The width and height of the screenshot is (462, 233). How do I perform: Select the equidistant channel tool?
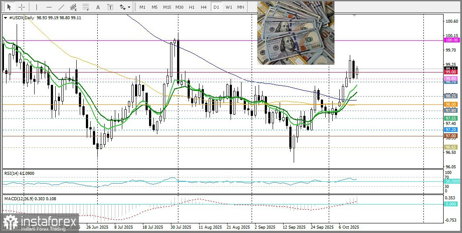pos(73,7)
